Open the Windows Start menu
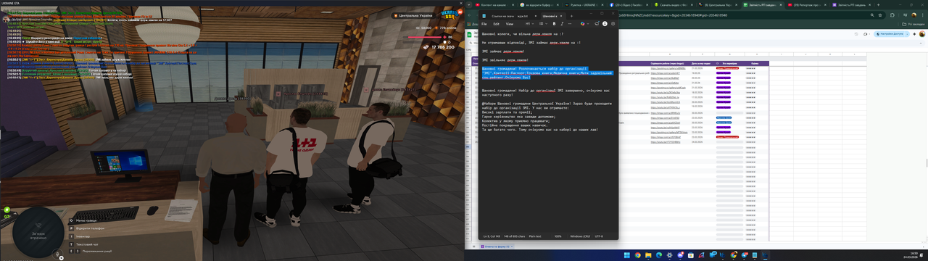The image size is (928, 261). [x=626, y=255]
